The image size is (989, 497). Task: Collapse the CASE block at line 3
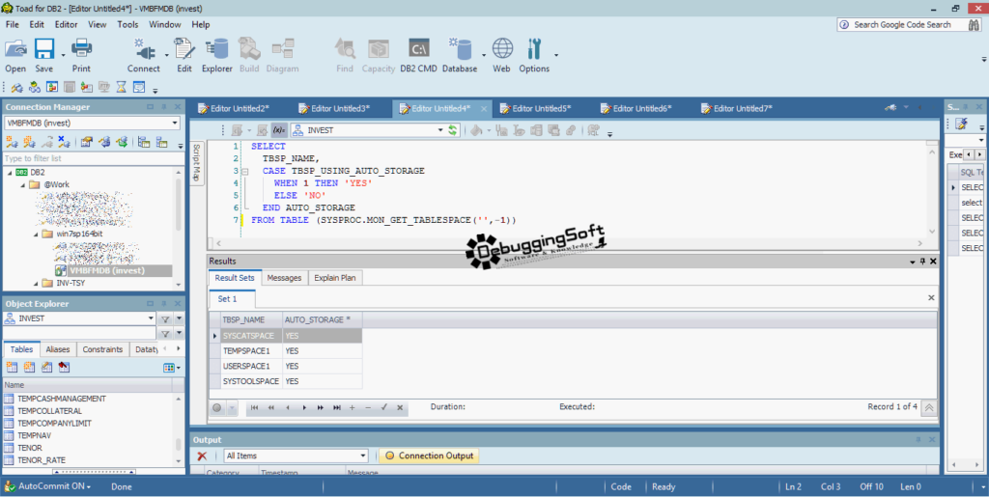pyautogui.click(x=245, y=172)
